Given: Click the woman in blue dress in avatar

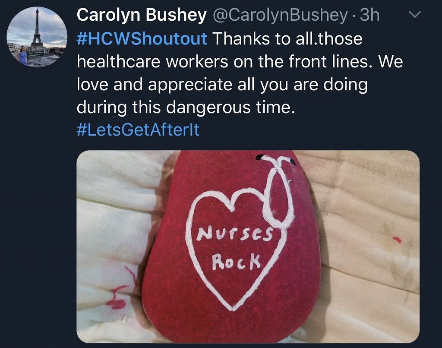Looking at the screenshot, I should [x=22, y=55].
